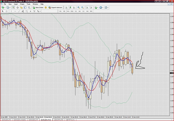Screen dimensions: 174x121
Task: Switch to the GBPJPYm,H1 chart tab
Action: pyautogui.click(x=70, y=120)
